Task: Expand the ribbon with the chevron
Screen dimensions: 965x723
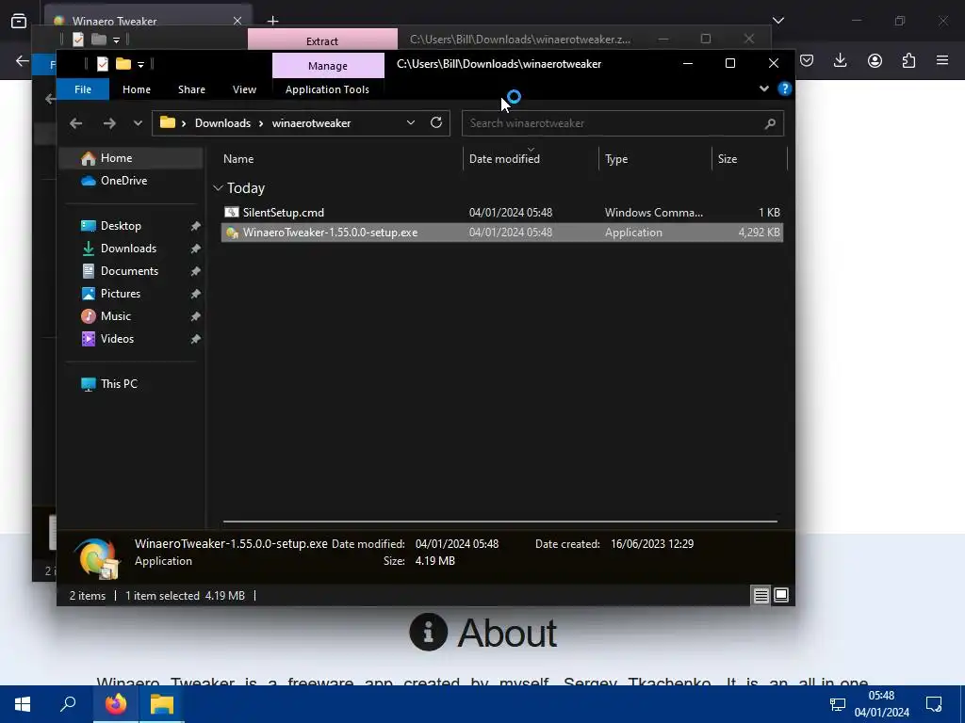Action: coord(763,88)
